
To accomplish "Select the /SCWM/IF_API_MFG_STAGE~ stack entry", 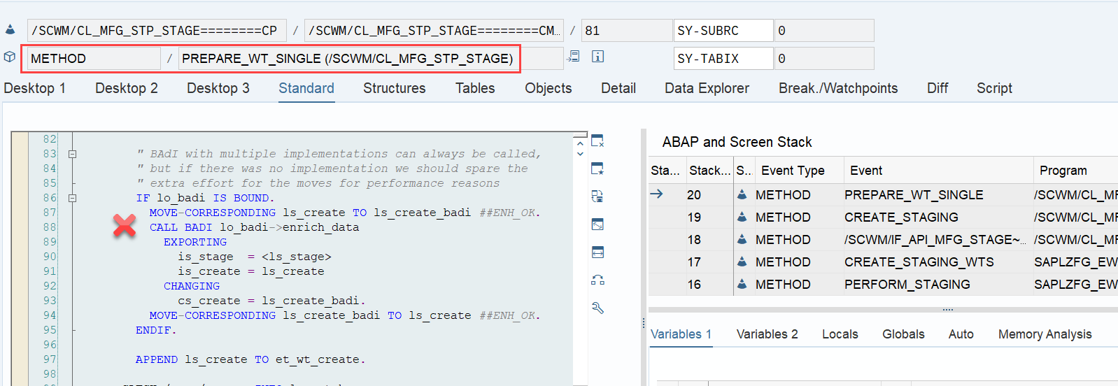I will click(x=935, y=240).
